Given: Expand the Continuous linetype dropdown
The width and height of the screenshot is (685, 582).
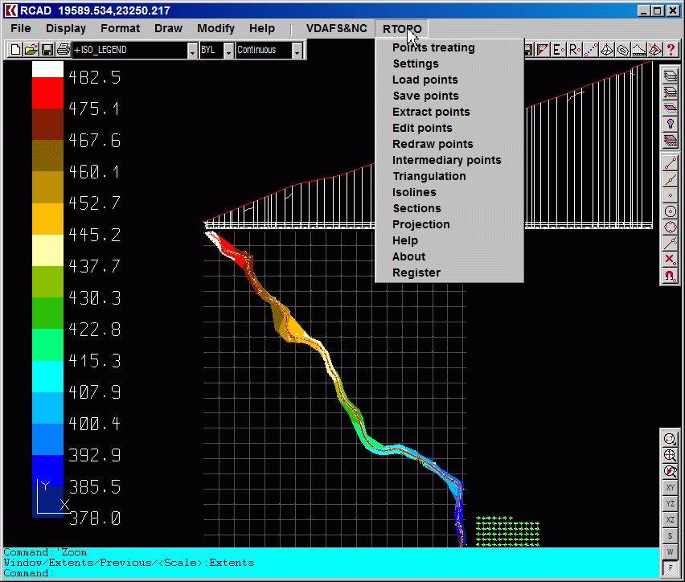Looking at the screenshot, I should tap(297, 51).
